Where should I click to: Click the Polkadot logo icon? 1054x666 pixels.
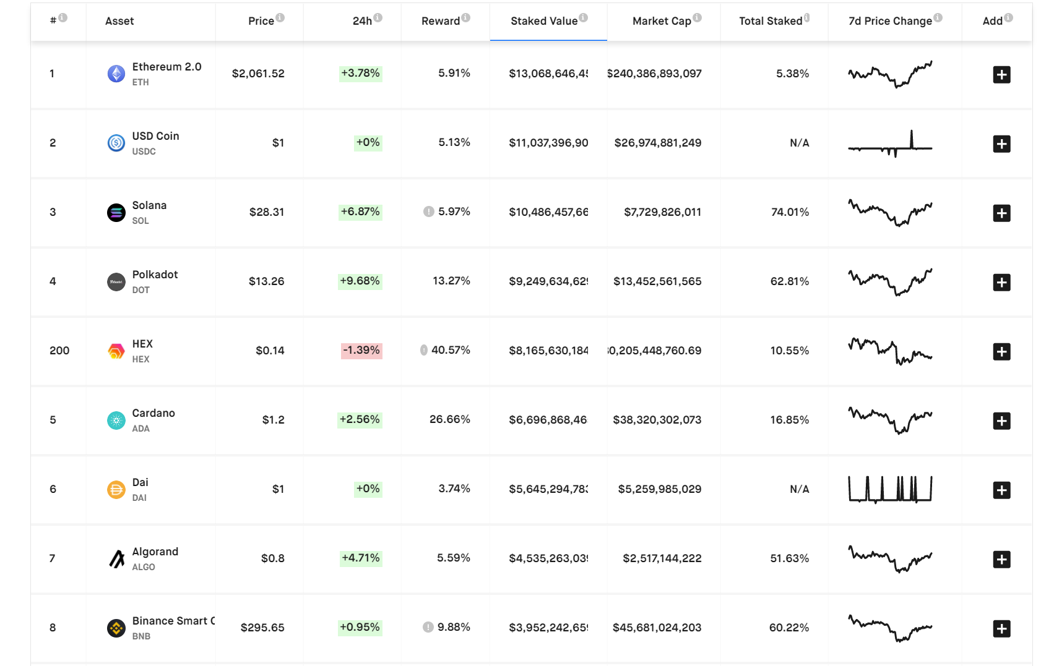(x=116, y=282)
